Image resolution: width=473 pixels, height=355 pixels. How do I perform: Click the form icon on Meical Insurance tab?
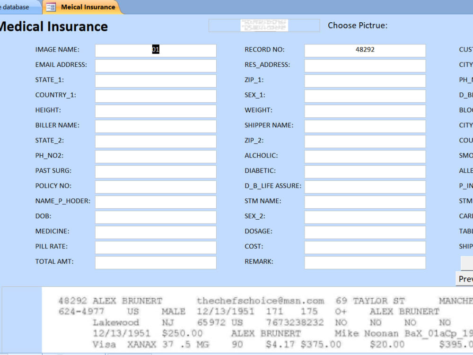51,7
